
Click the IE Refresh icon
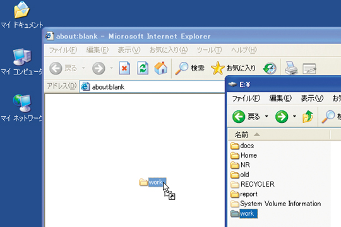coord(143,68)
